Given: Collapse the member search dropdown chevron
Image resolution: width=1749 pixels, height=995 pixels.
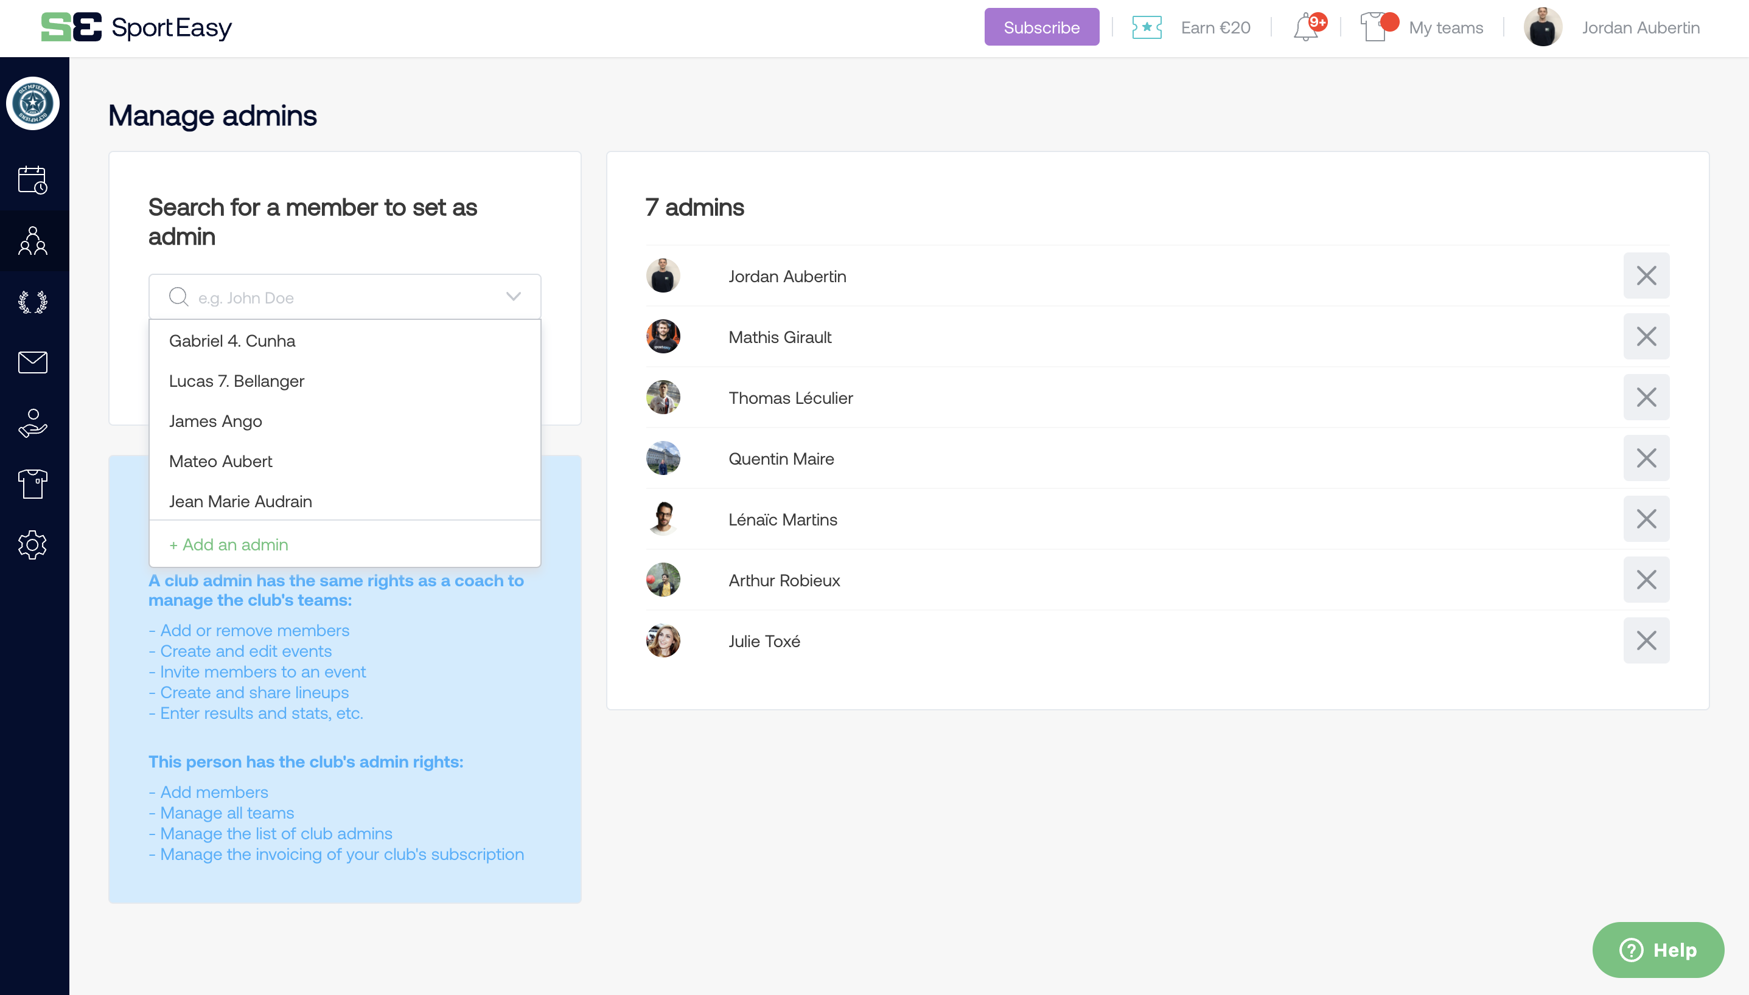Looking at the screenshot, I should click(x=514, y=297).
